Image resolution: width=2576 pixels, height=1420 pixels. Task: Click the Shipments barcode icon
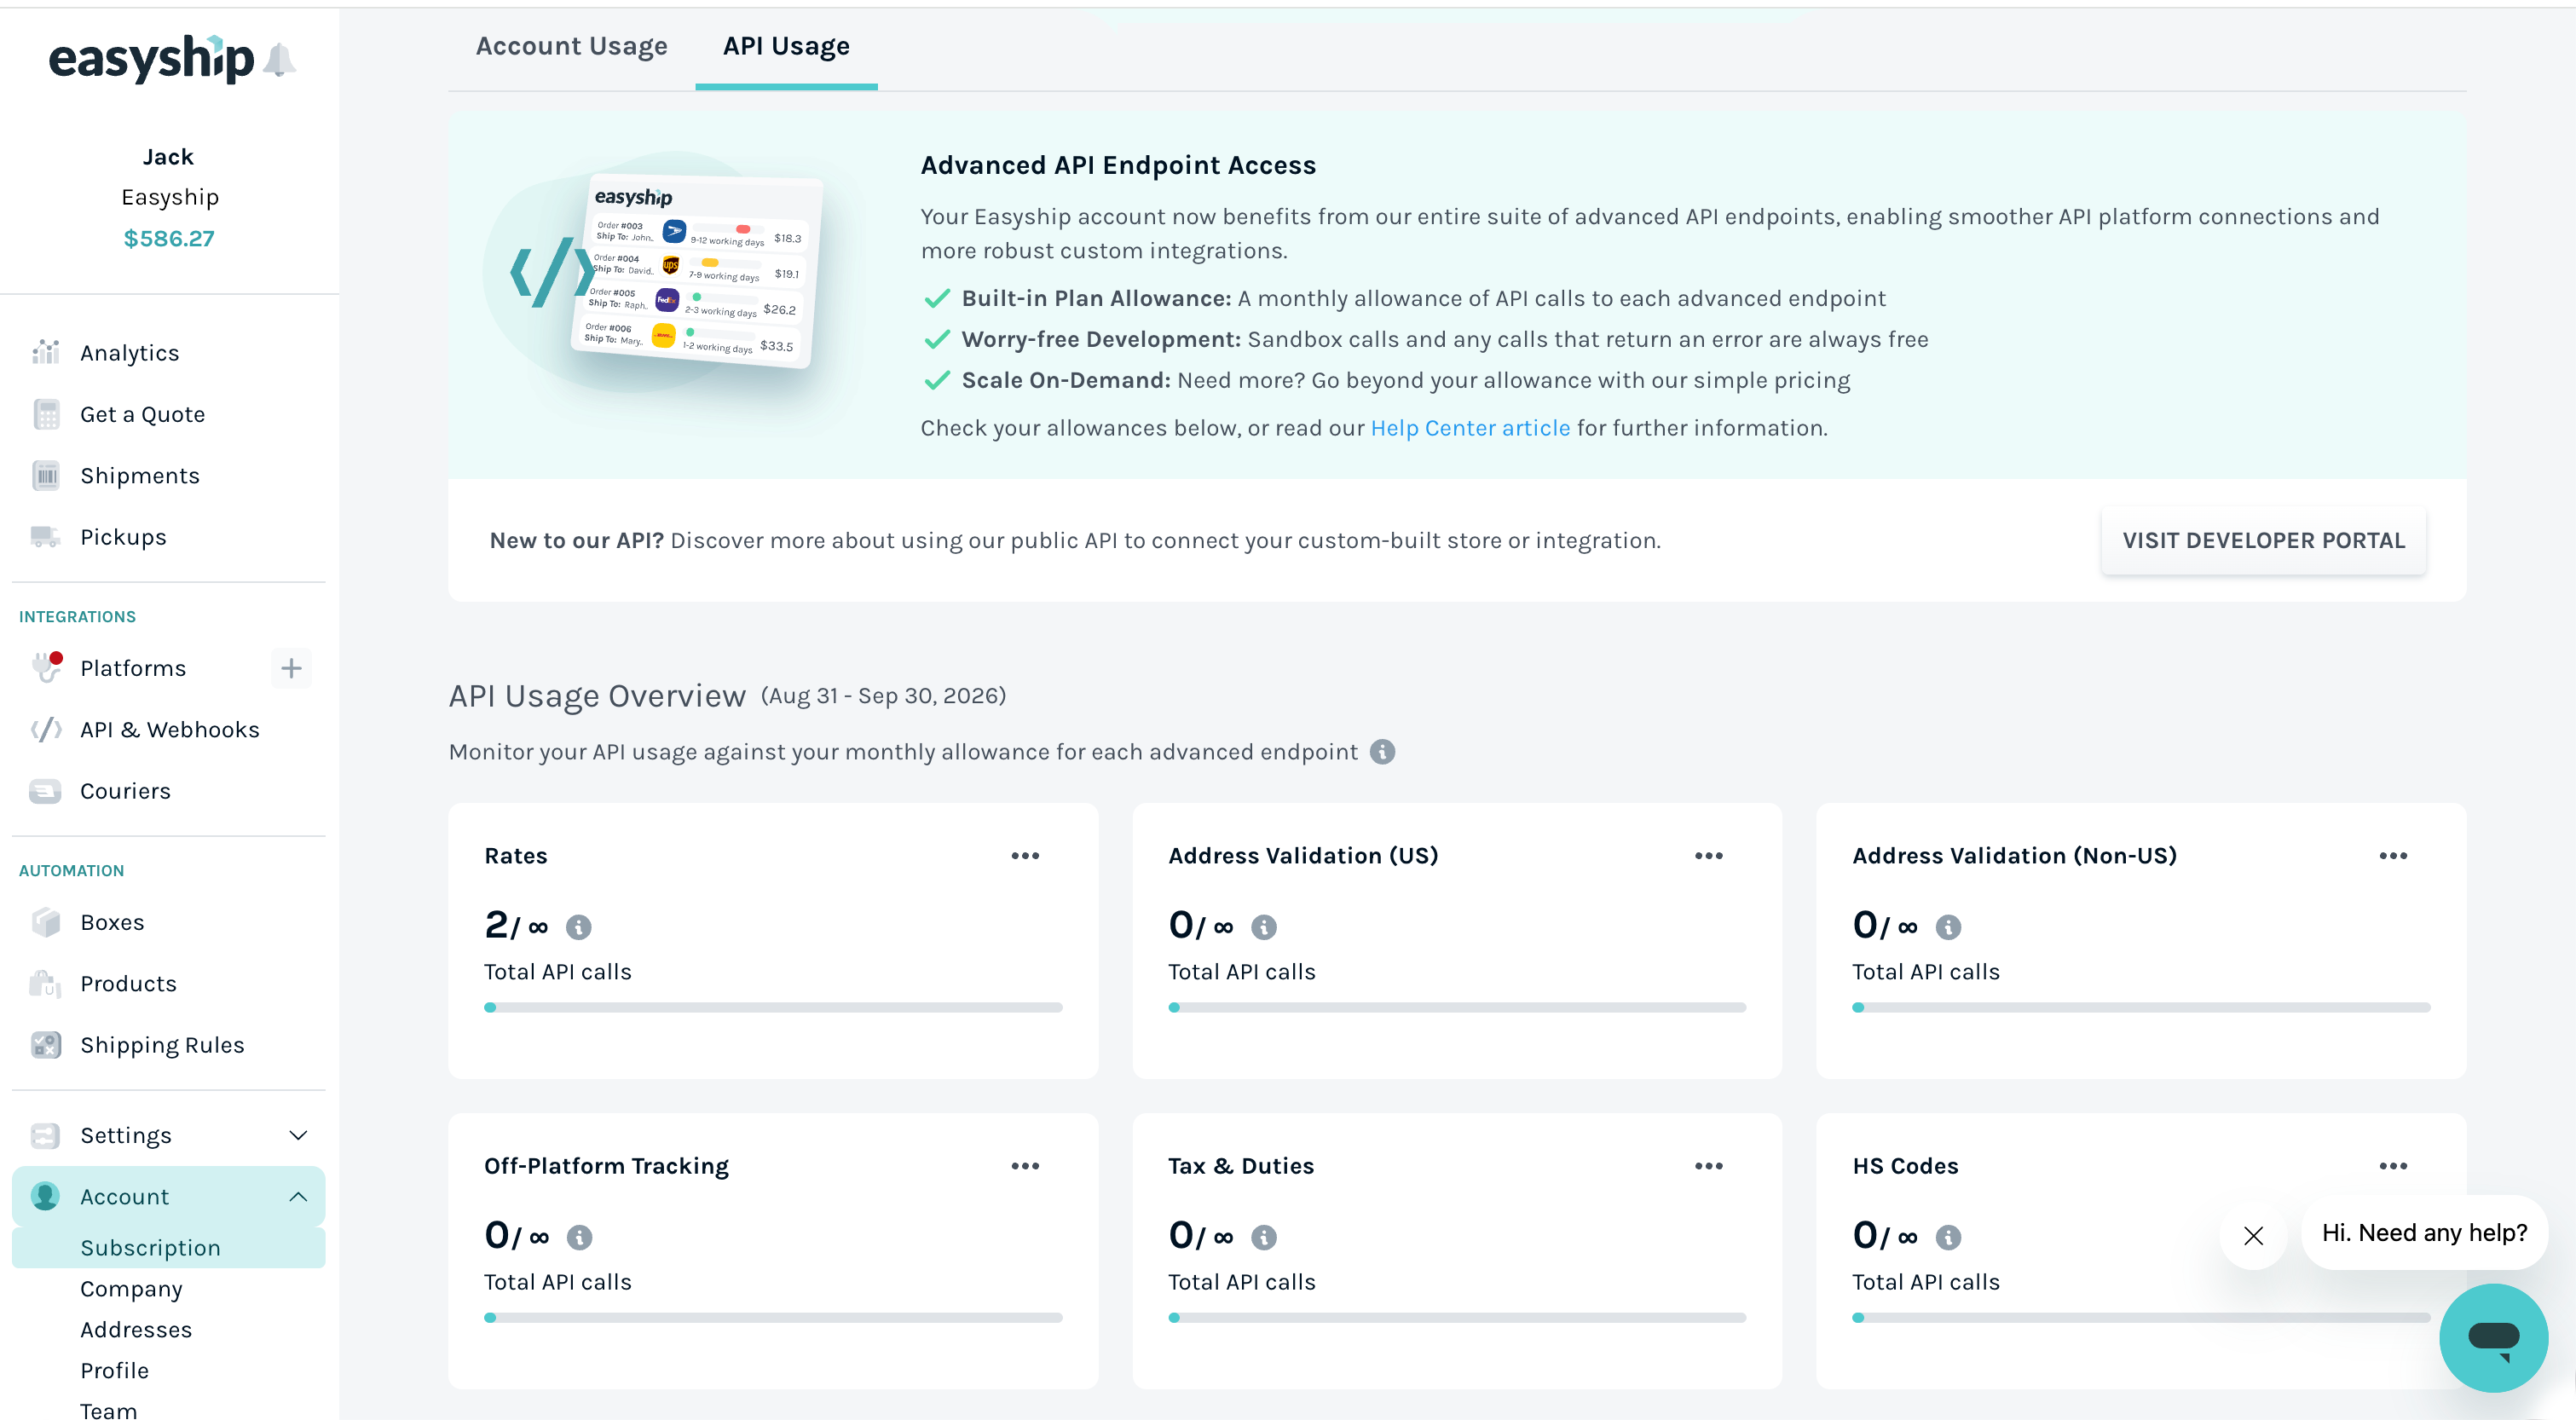(46, 476)
